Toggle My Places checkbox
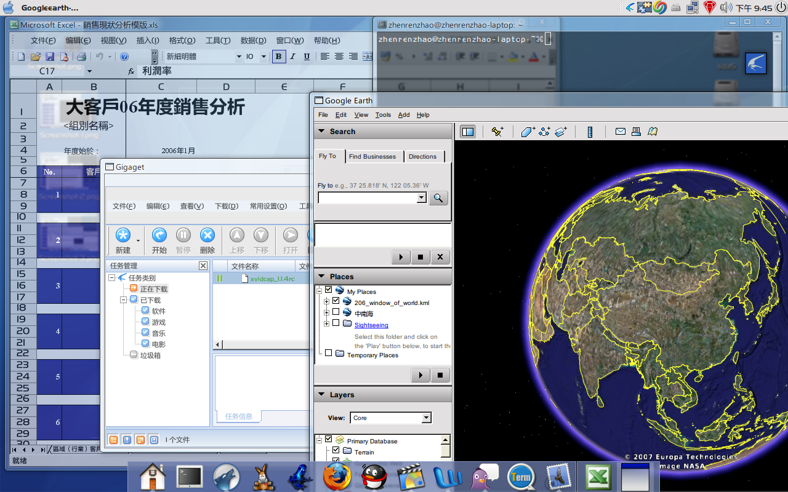 [x=329, y=290]
